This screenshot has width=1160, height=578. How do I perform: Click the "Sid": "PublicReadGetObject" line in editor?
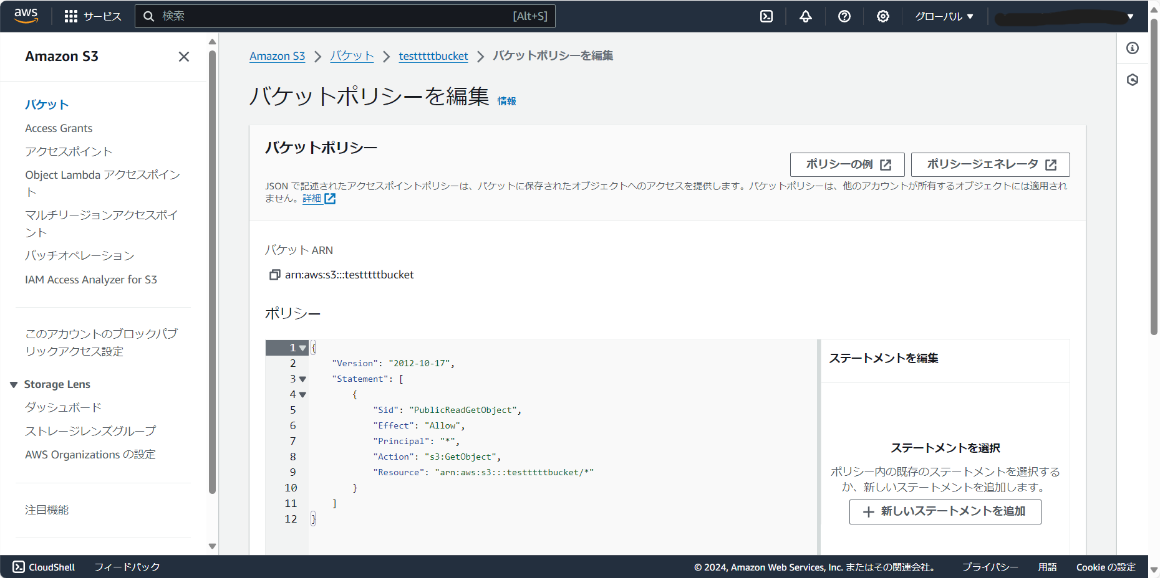447,410
